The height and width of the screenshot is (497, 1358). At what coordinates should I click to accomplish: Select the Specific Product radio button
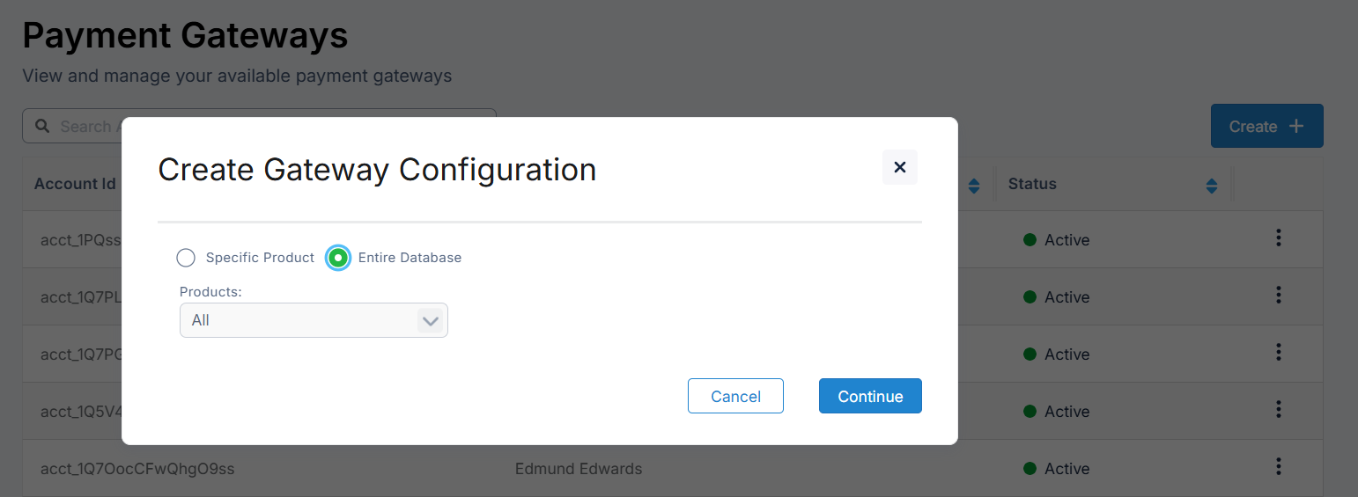click(186, 258)
